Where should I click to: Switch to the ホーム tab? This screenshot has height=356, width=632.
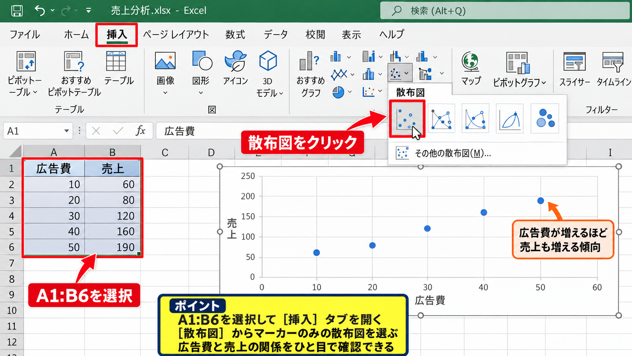pyautogui.click(x=76, y=34)
